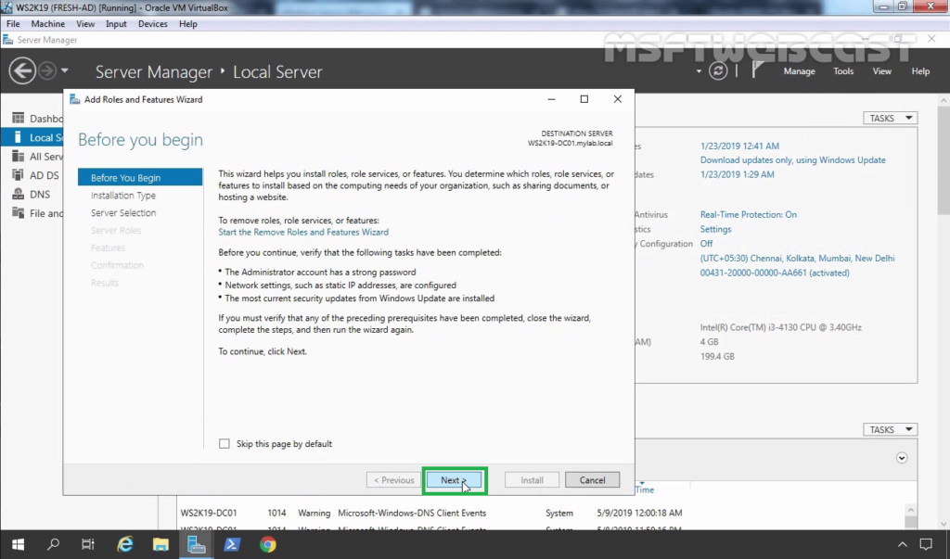This screenshot has height=559, width=950.
Task: Click the product ID activated link
Action: pyautogui.click(x=775, y=273)
